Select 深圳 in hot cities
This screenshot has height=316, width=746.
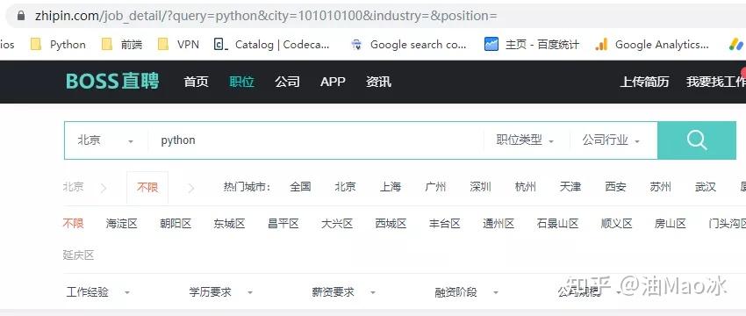[x=481, y=187]
